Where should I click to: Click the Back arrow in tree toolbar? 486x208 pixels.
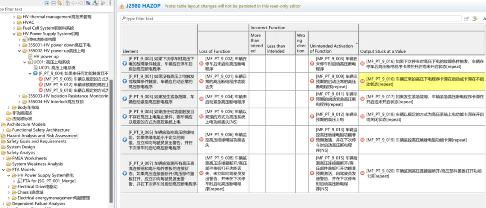(x=74, y=3)
